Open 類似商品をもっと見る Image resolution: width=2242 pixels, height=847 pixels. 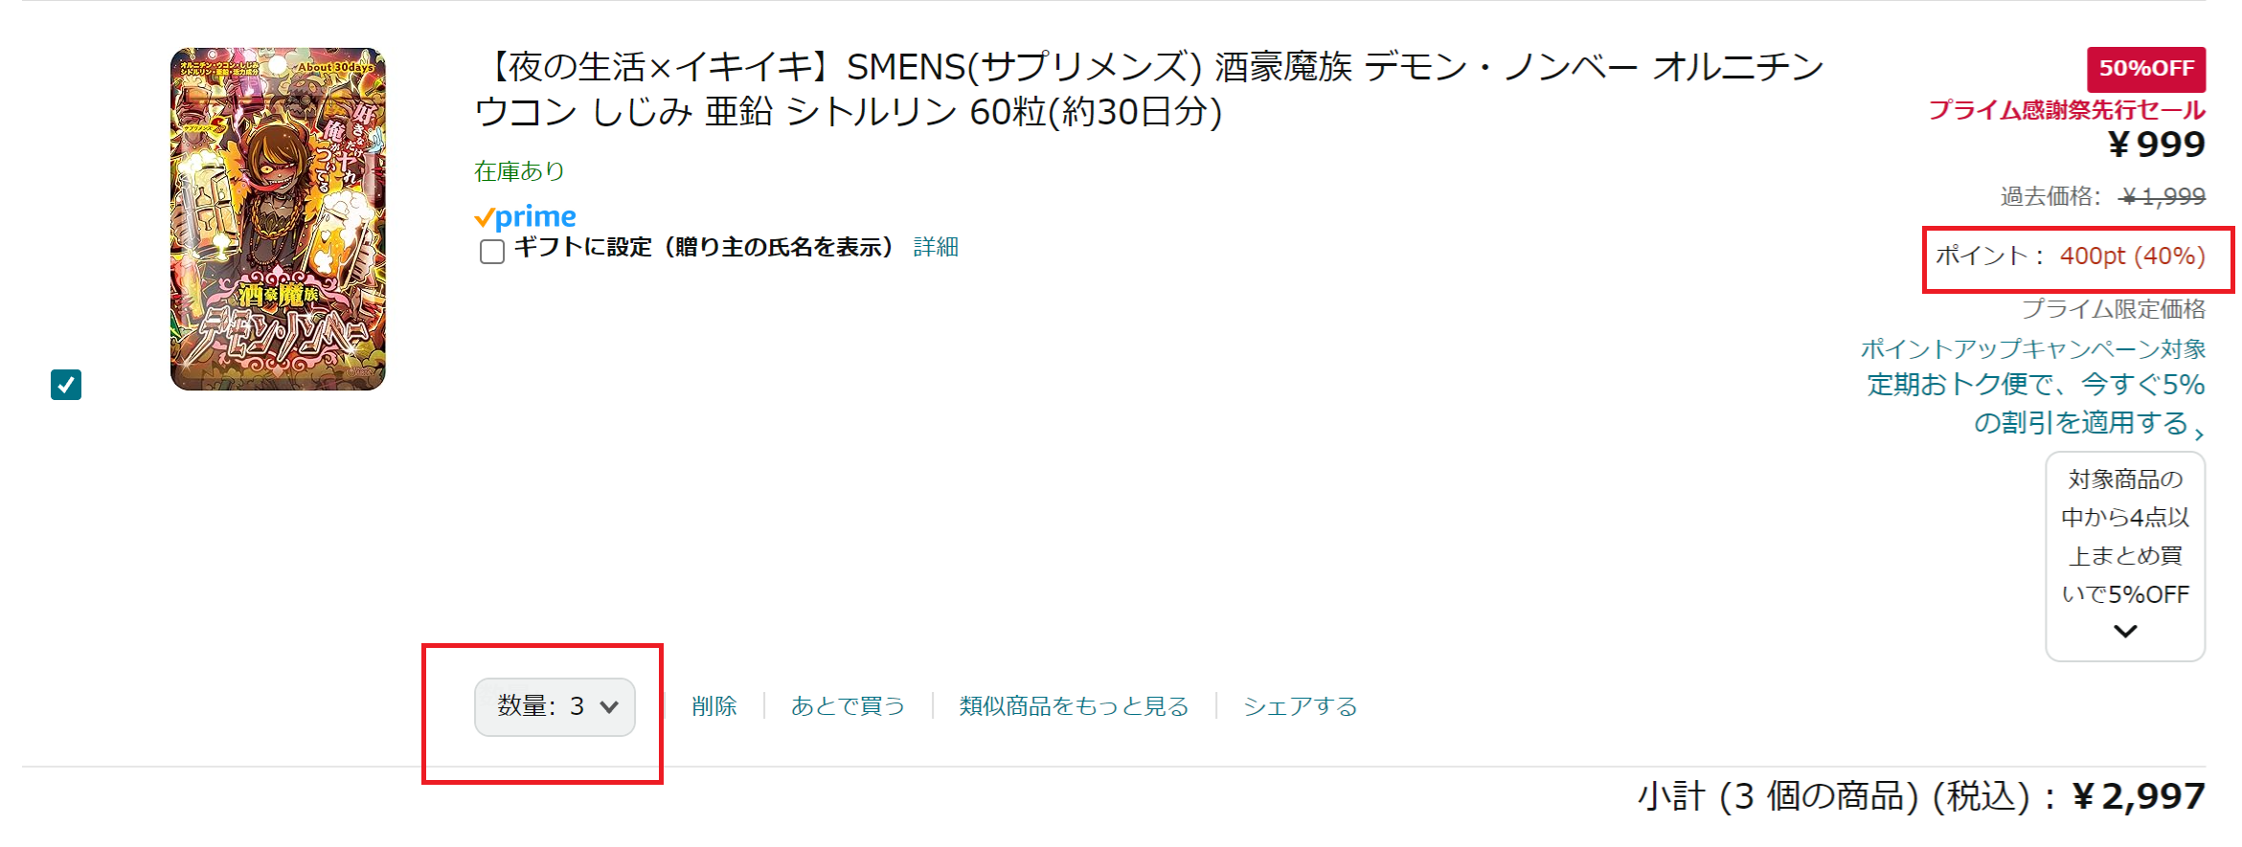(1074, 707)
